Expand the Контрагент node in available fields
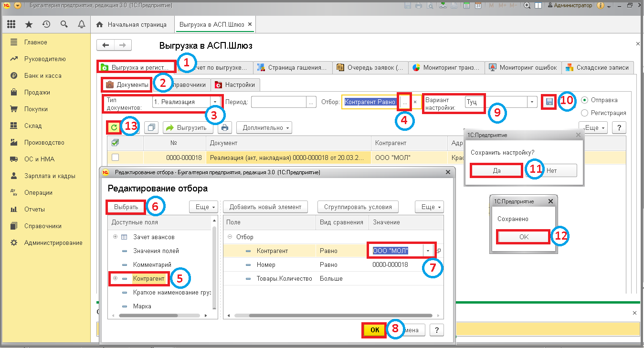This screenshot has width=644, height=348. pos(115,278)
